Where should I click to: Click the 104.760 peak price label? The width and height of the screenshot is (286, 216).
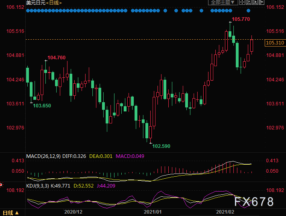[56, 58]
